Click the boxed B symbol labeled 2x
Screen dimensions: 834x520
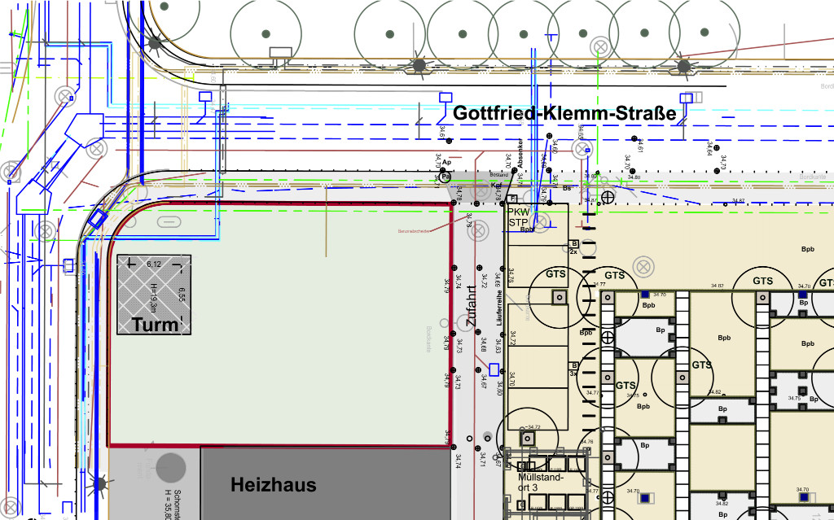click(x=574, y=243)
